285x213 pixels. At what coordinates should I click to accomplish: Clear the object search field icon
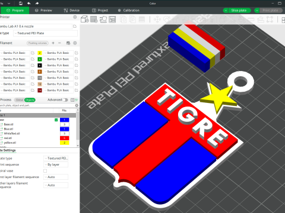click(77, 105)
